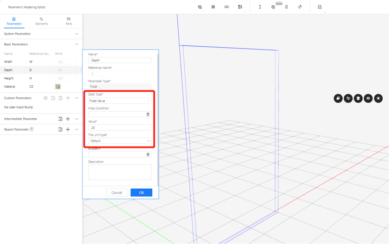Image resolution: width=389 pixels, height=244 pixels.
Task: Switch to the Parts tab
Action: 69,21
